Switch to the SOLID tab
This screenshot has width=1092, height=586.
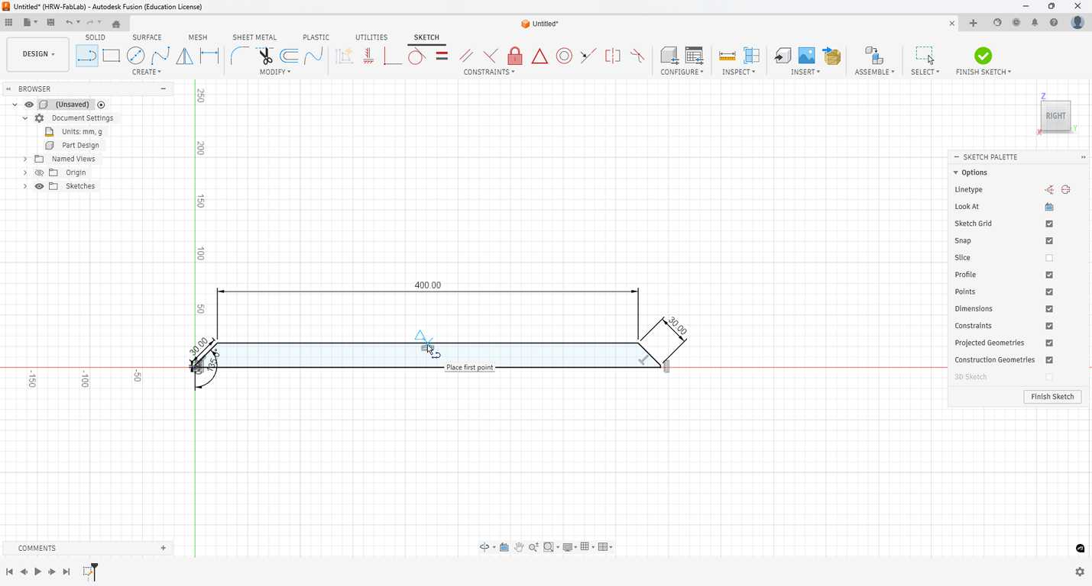96,37
